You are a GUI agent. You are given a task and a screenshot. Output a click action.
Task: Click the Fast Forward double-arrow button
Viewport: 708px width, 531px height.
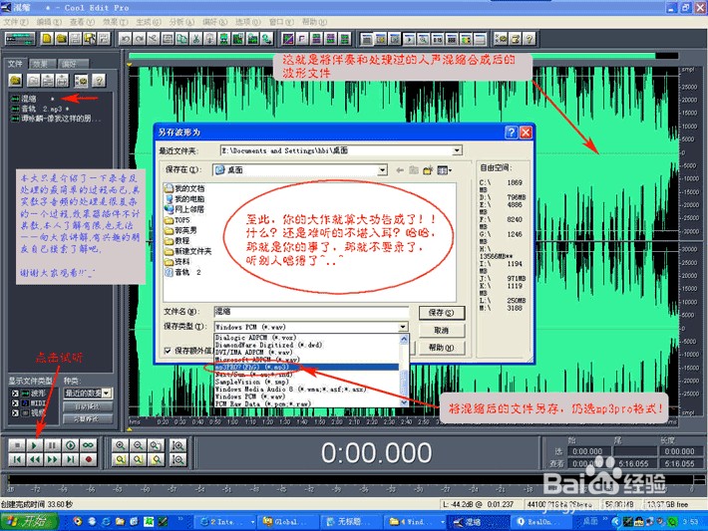click(x=53, y=459)
